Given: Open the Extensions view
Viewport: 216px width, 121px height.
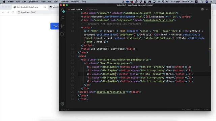Looking at the screenshot, I should coord(62,34).
